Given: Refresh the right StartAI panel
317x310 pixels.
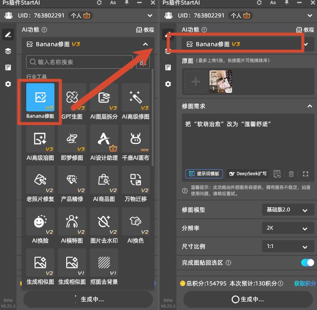Looking at the screenshot, I should (x=259, y=3).
